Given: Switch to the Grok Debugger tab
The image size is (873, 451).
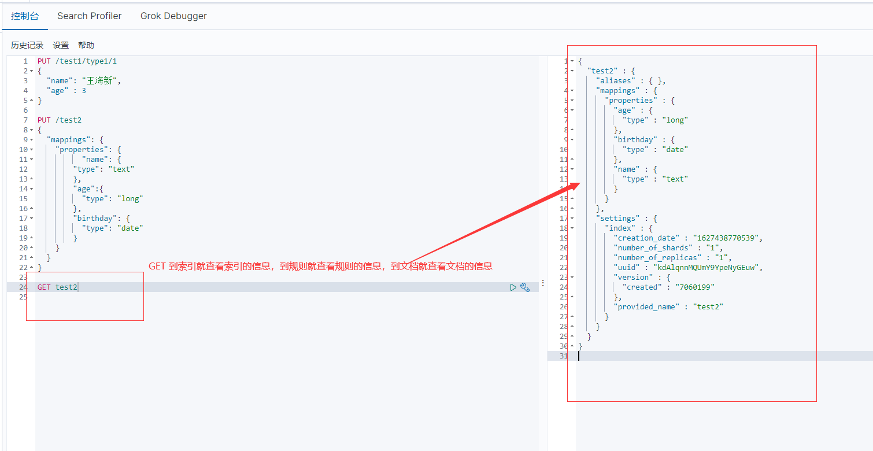Looking at the screenshot, I should coord(173,16).
